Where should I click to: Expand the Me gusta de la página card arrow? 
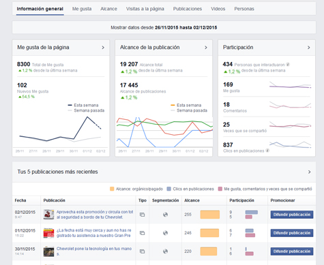click(x=103, y=48)
